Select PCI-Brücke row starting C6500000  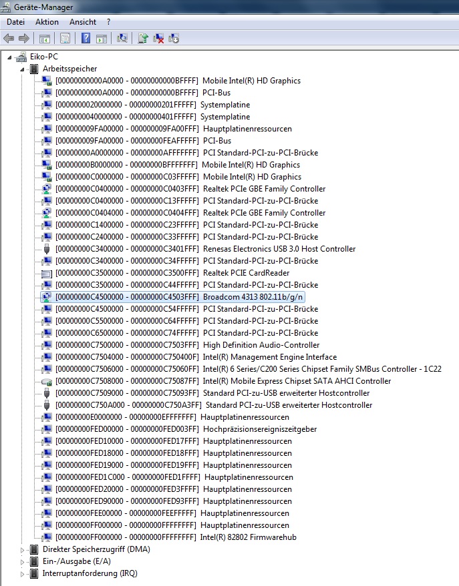(186, 333)
